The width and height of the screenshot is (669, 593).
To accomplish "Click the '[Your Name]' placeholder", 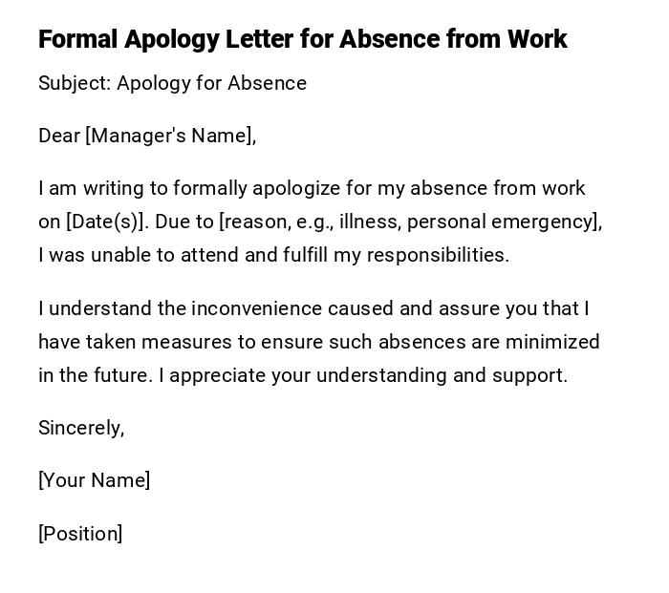I will click(x=94, y=480).
